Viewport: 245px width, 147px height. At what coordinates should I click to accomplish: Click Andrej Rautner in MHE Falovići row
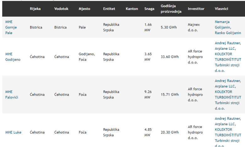click(x=228, y=80)
